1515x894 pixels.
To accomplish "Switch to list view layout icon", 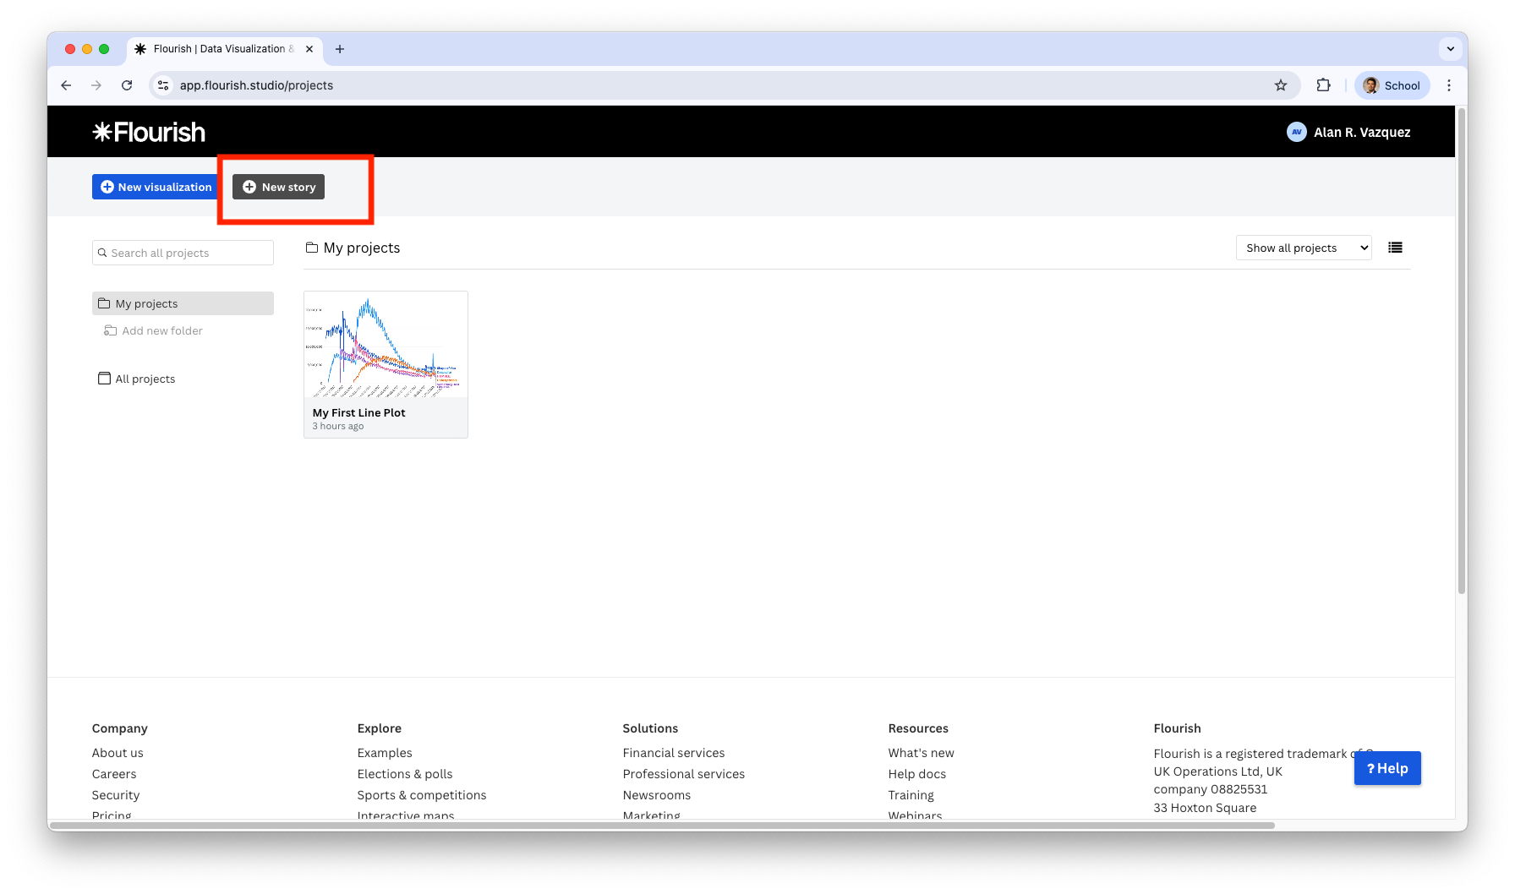I will tap(1395, 248).
